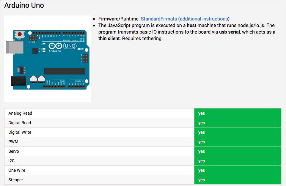The image size is (286, 186).
Task: Click the bold 'usb serial' text
Action: (x=230, y=32)
